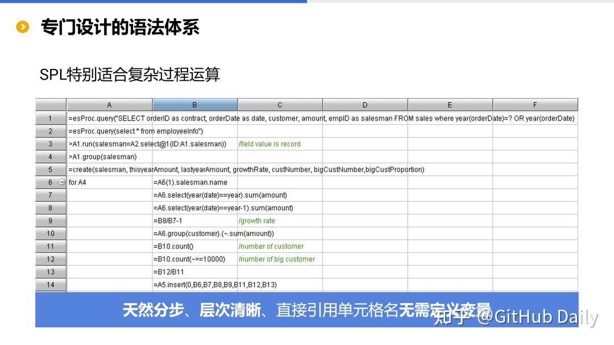
Task: Click cell '>A1.group(salesman)'
Action: click(x=102, y=157)
